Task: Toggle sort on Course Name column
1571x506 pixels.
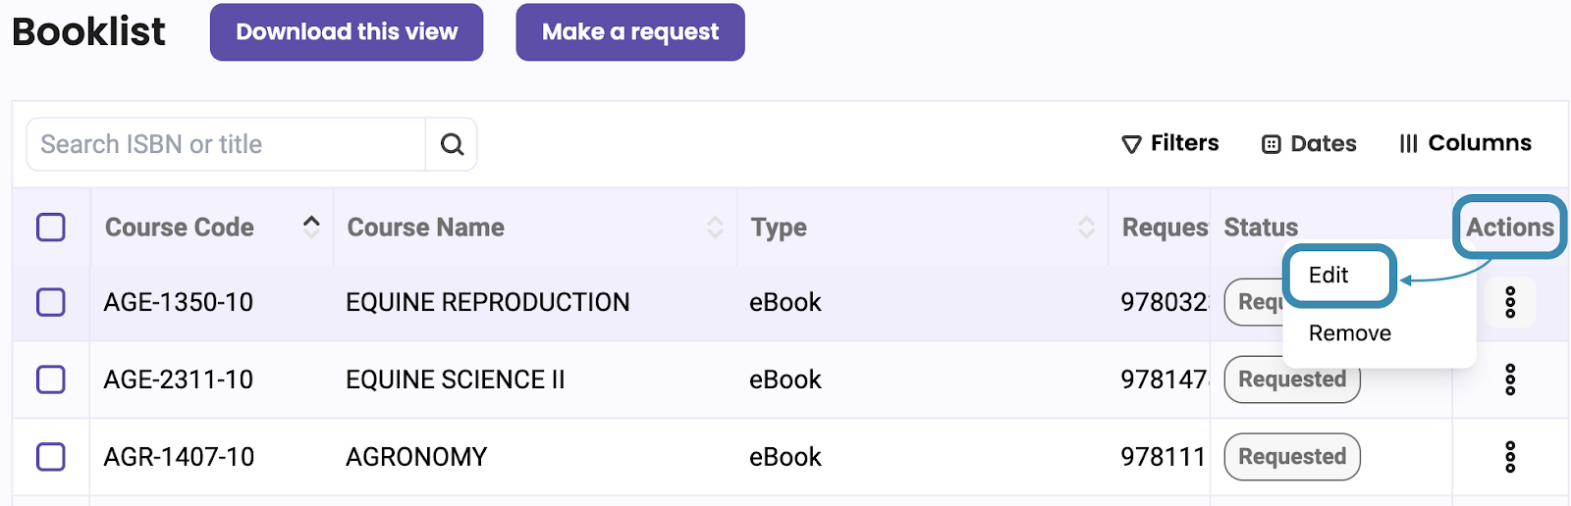Action: (715, 228)
